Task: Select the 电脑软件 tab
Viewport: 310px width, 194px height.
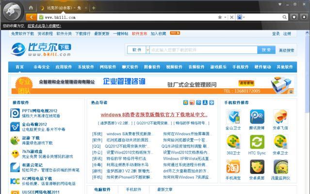Action: [102, 190]
